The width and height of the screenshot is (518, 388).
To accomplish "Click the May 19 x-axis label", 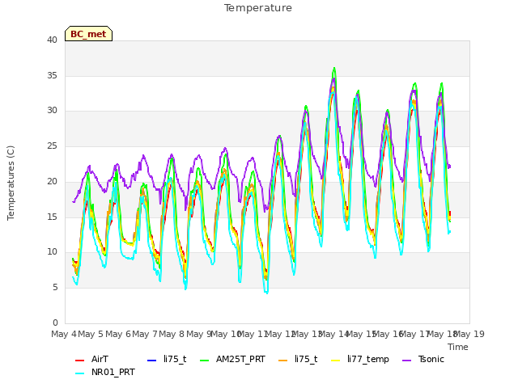I will click(x=469, y=334).
